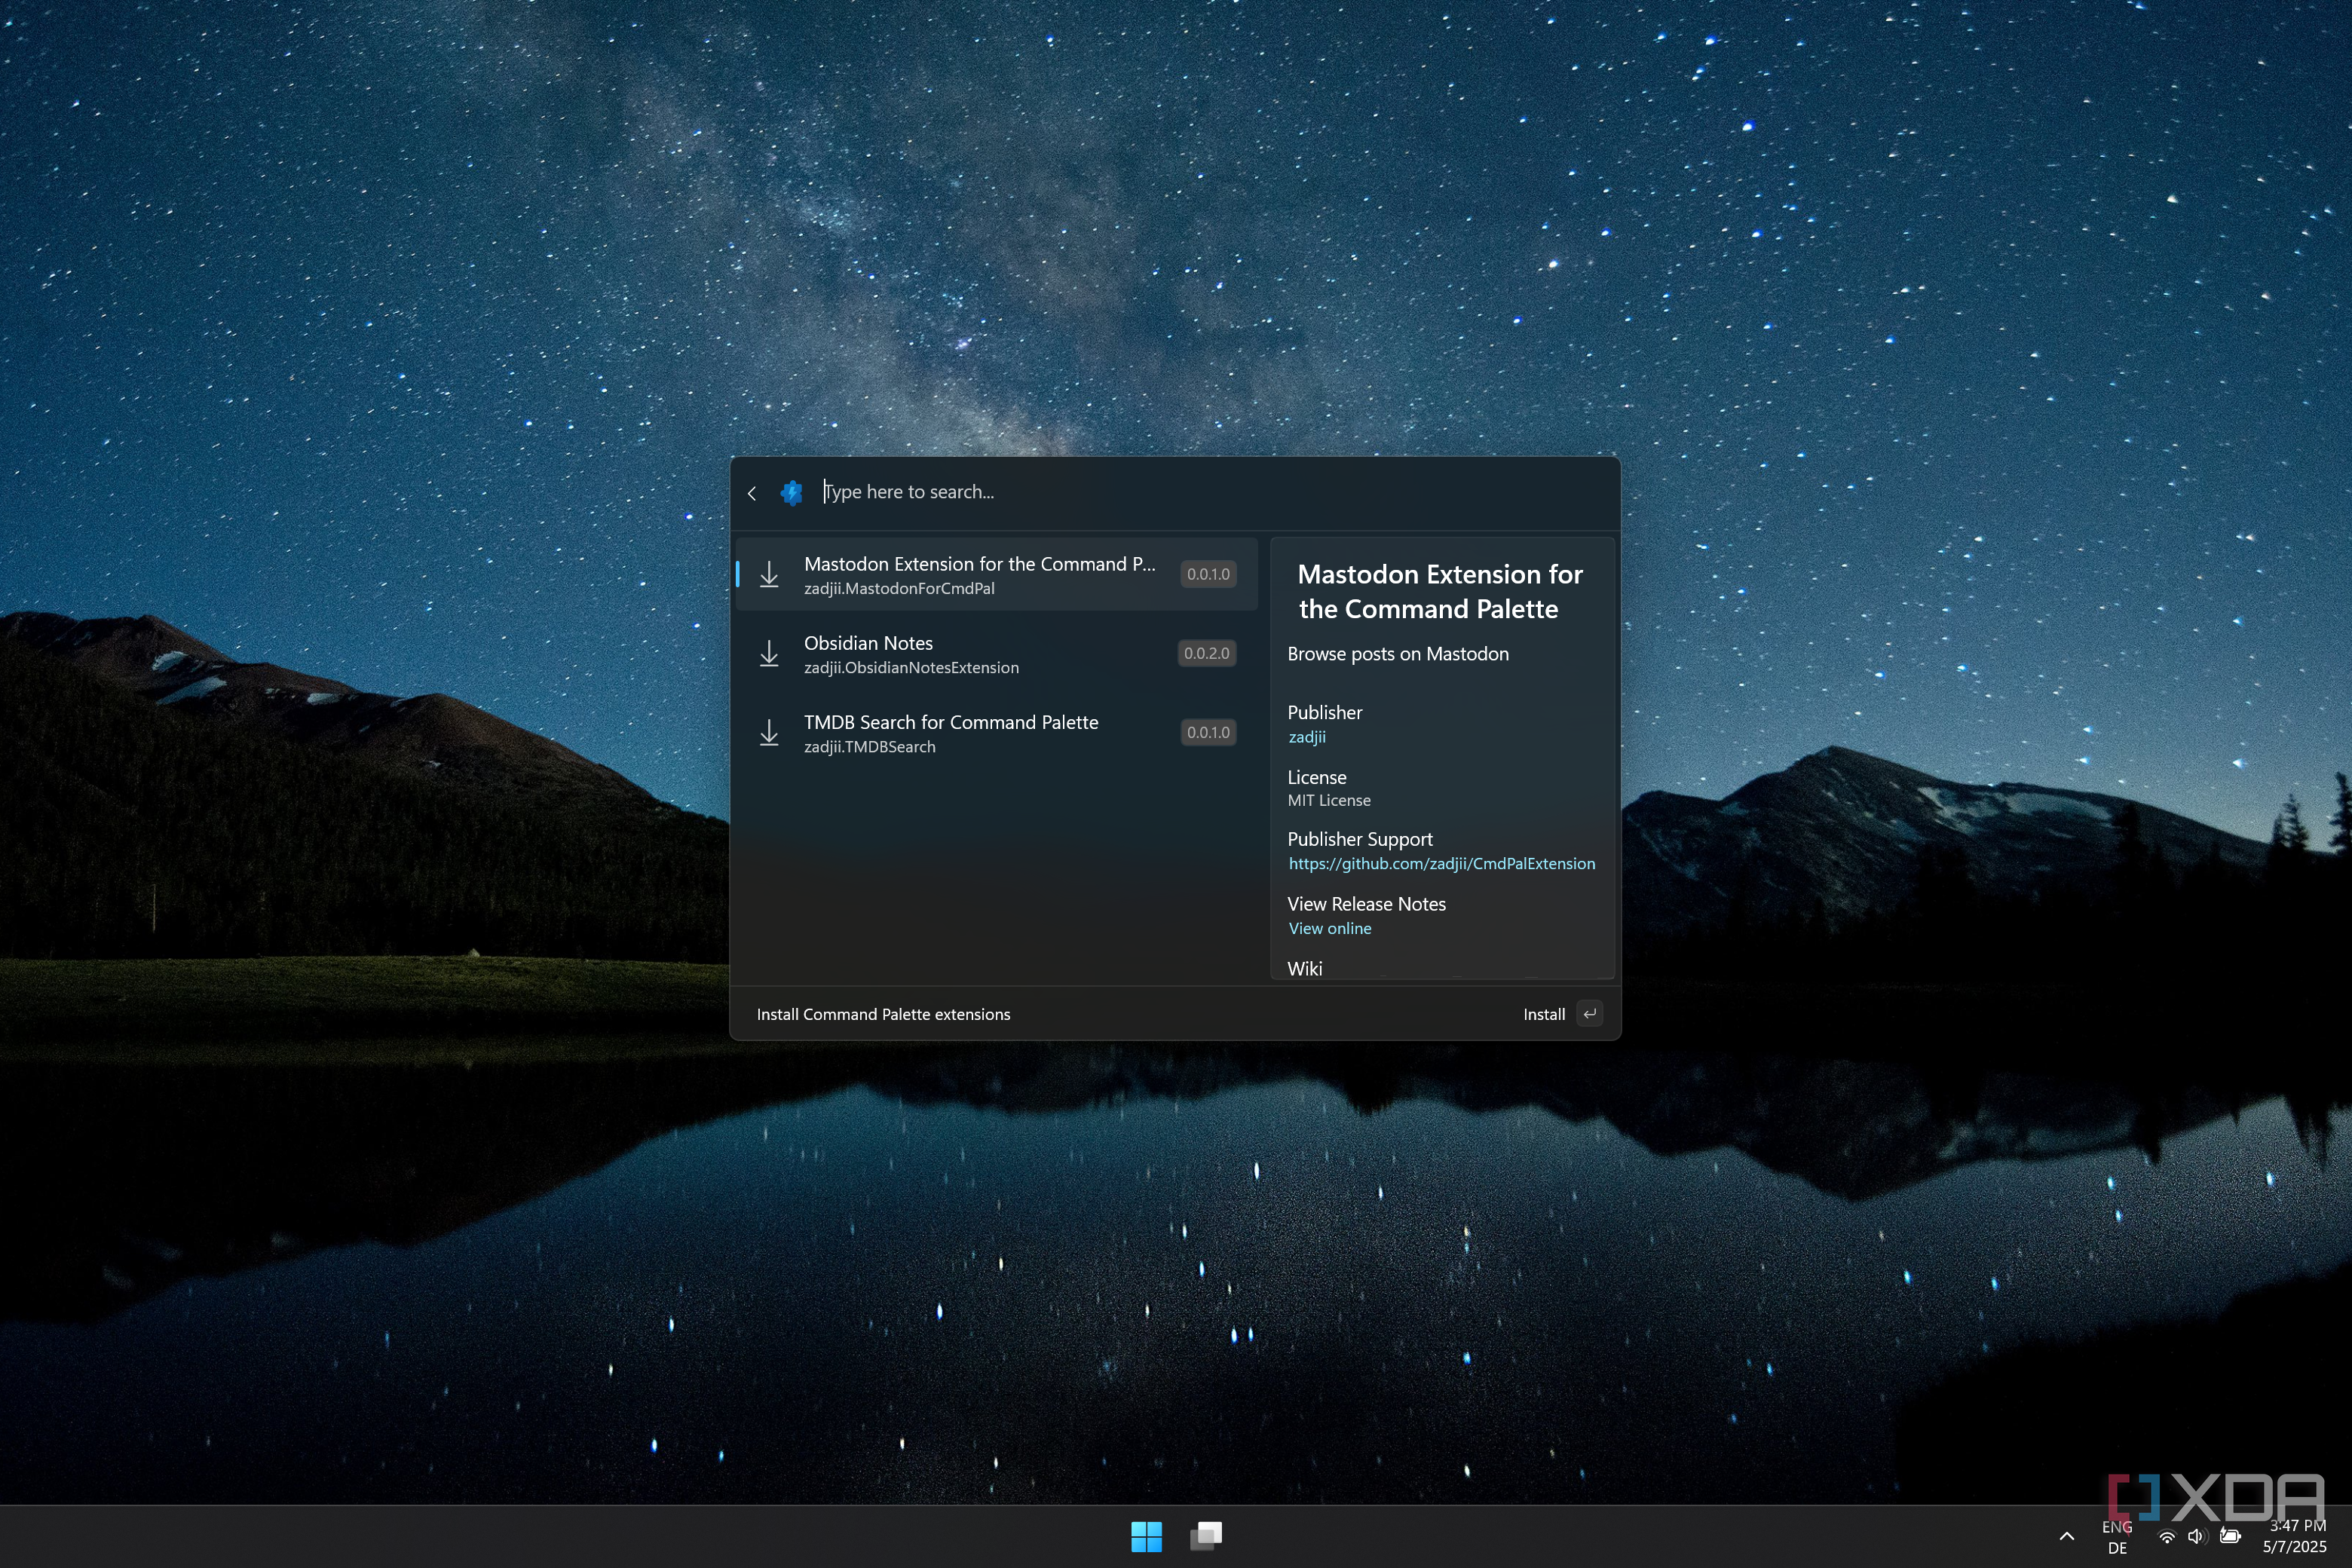Show hidden system tray icons
The height and width of the screenshot is (1568, 2352).
[x=2066, y=1537]
